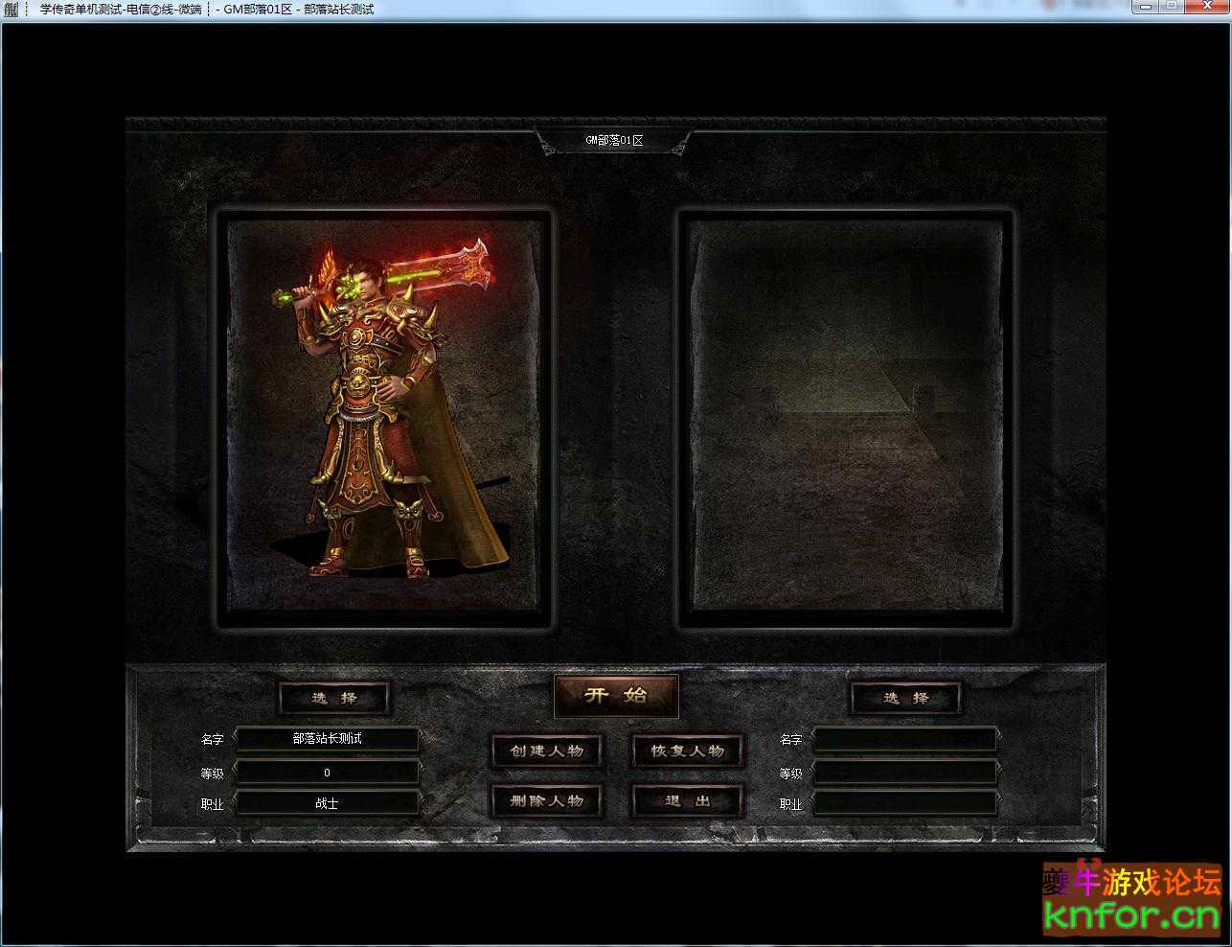Close the game window
This screenshot has width=1232, height=947.
pyautogui.click(x=1205, y=7)
